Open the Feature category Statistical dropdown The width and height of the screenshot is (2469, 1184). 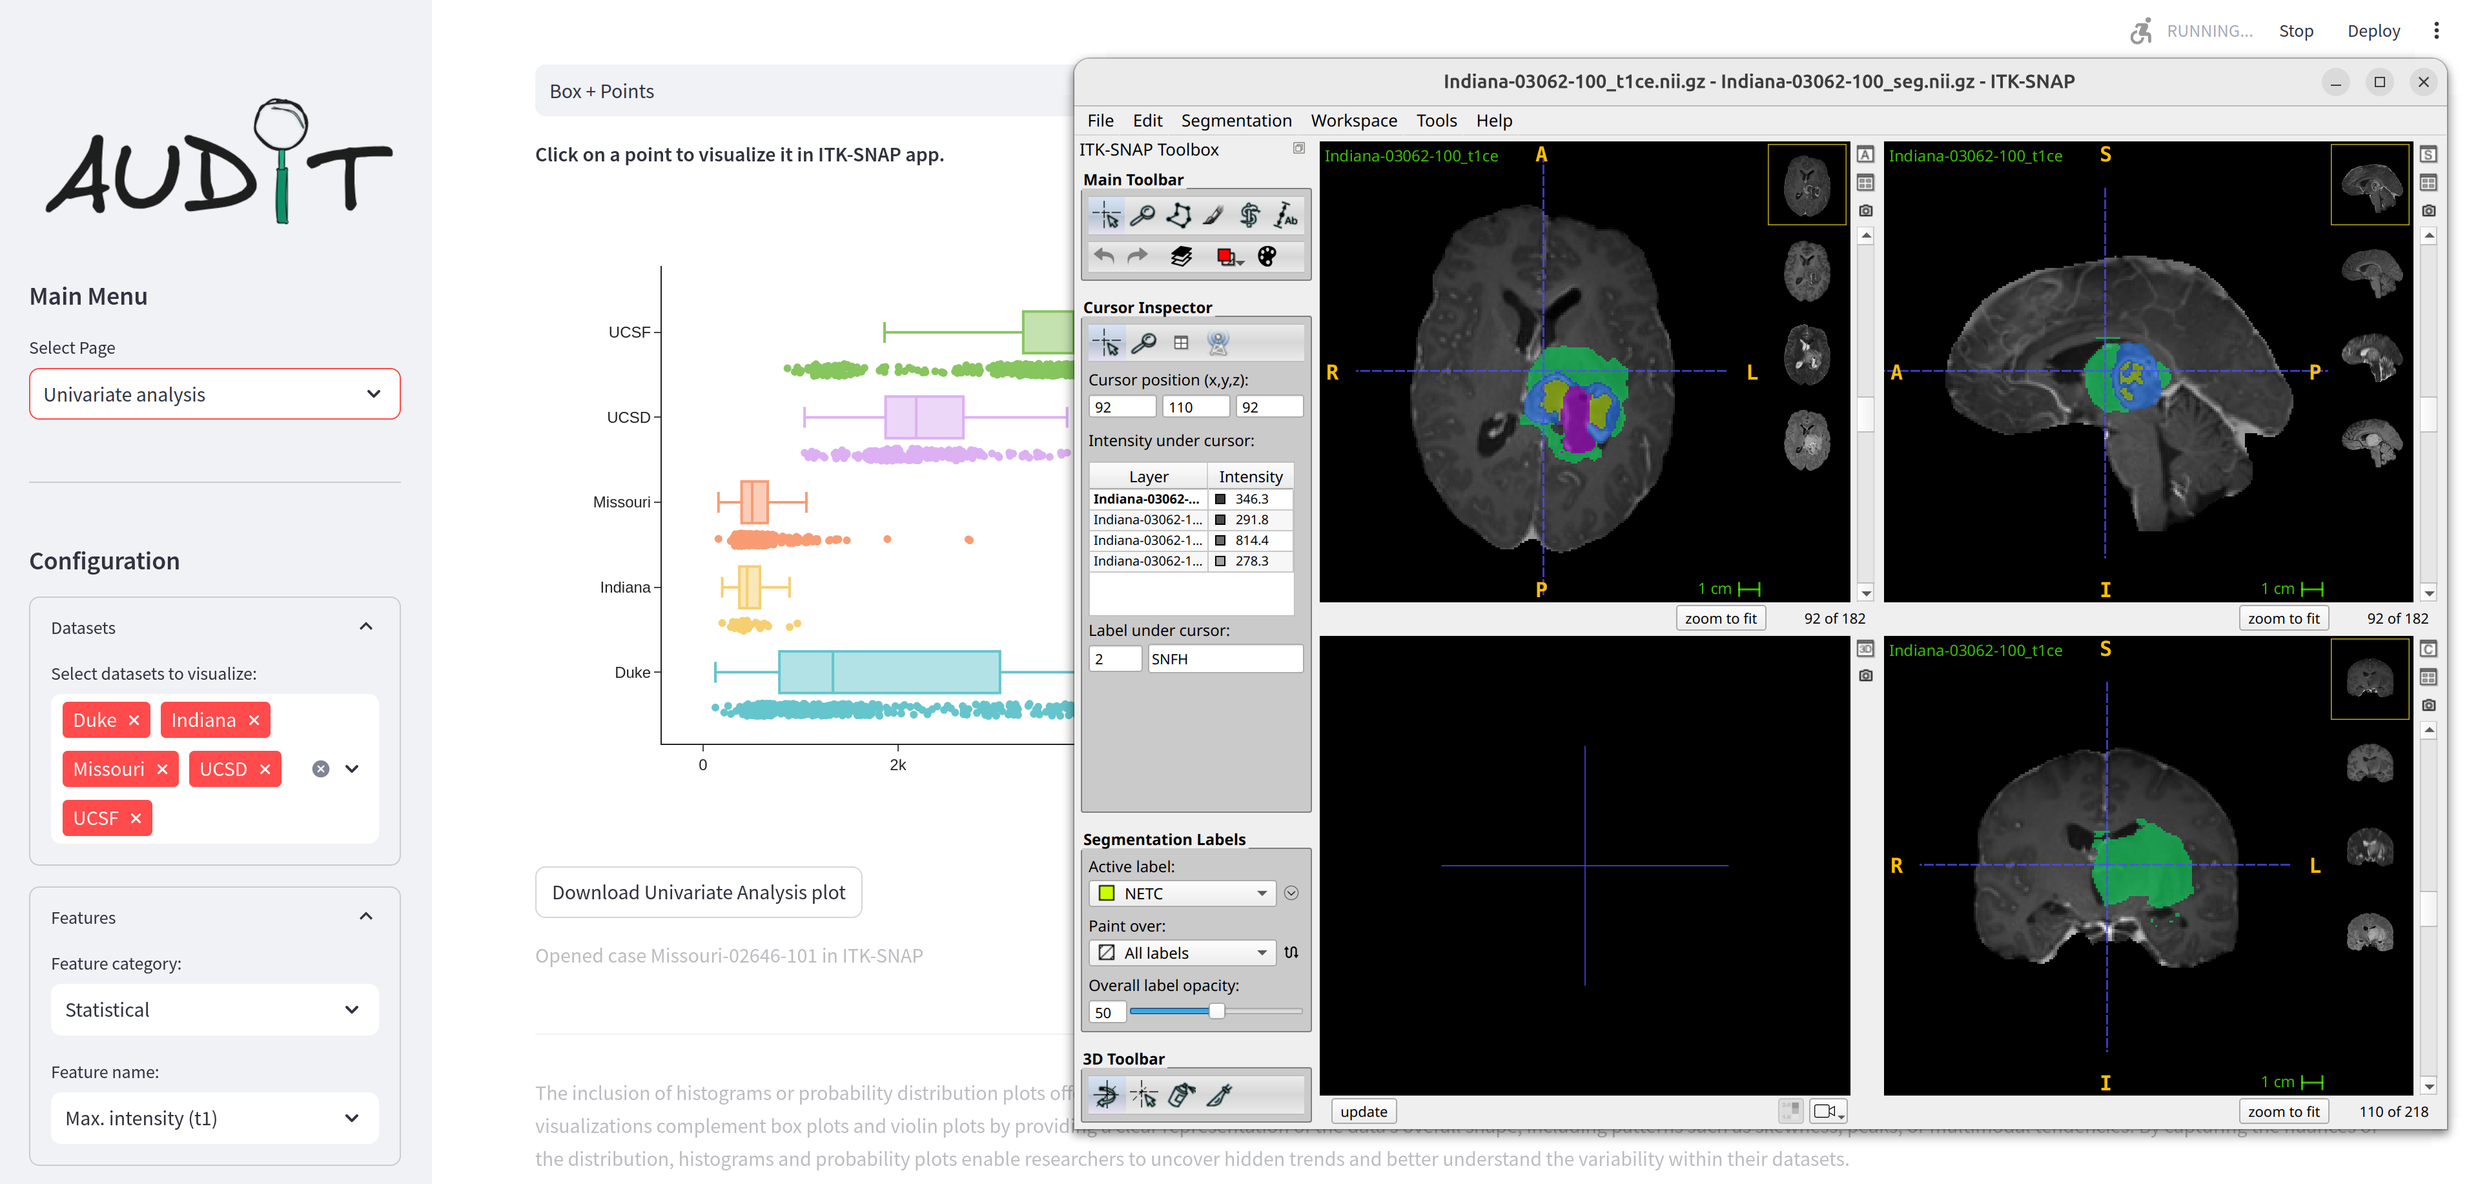(214, 1010)
